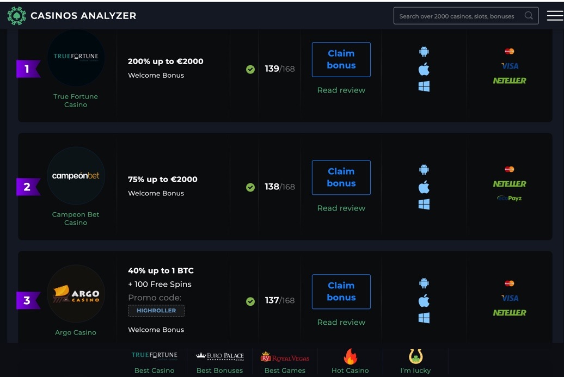Click the Casinos Analyzer chip logo

pos(16,16)
